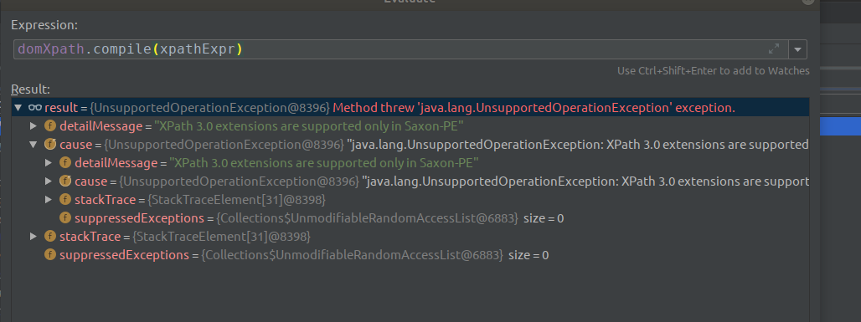Click the field icon of the inner stackTrace
The width and height of the screenshot is (861, 322).
coord(65,200)
